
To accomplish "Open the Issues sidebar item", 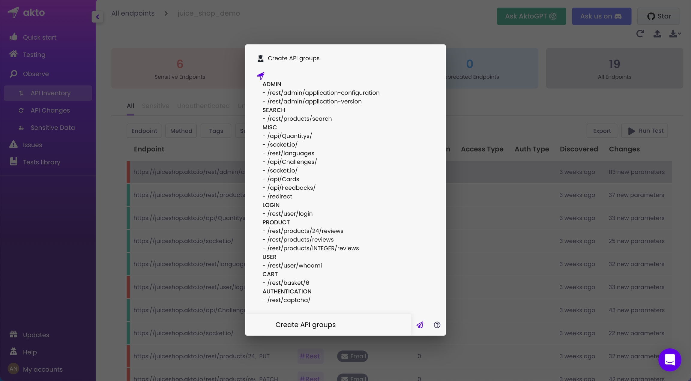I will point(32,145).
